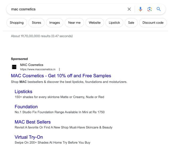
Task: Click the magnifying glass search icon
Action: tap(159, 9)
